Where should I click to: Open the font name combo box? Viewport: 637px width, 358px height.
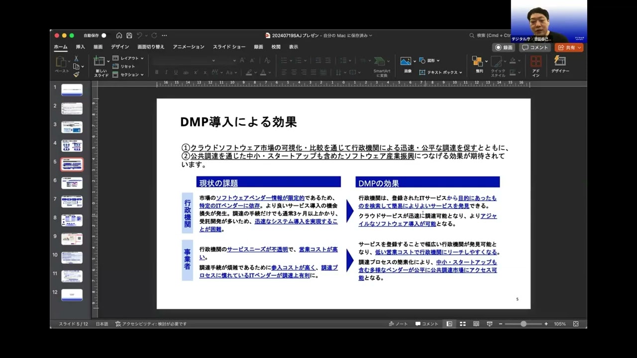(x=184, y=60)
